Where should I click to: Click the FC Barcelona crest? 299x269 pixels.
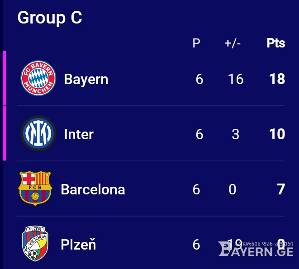pos(35,188)
